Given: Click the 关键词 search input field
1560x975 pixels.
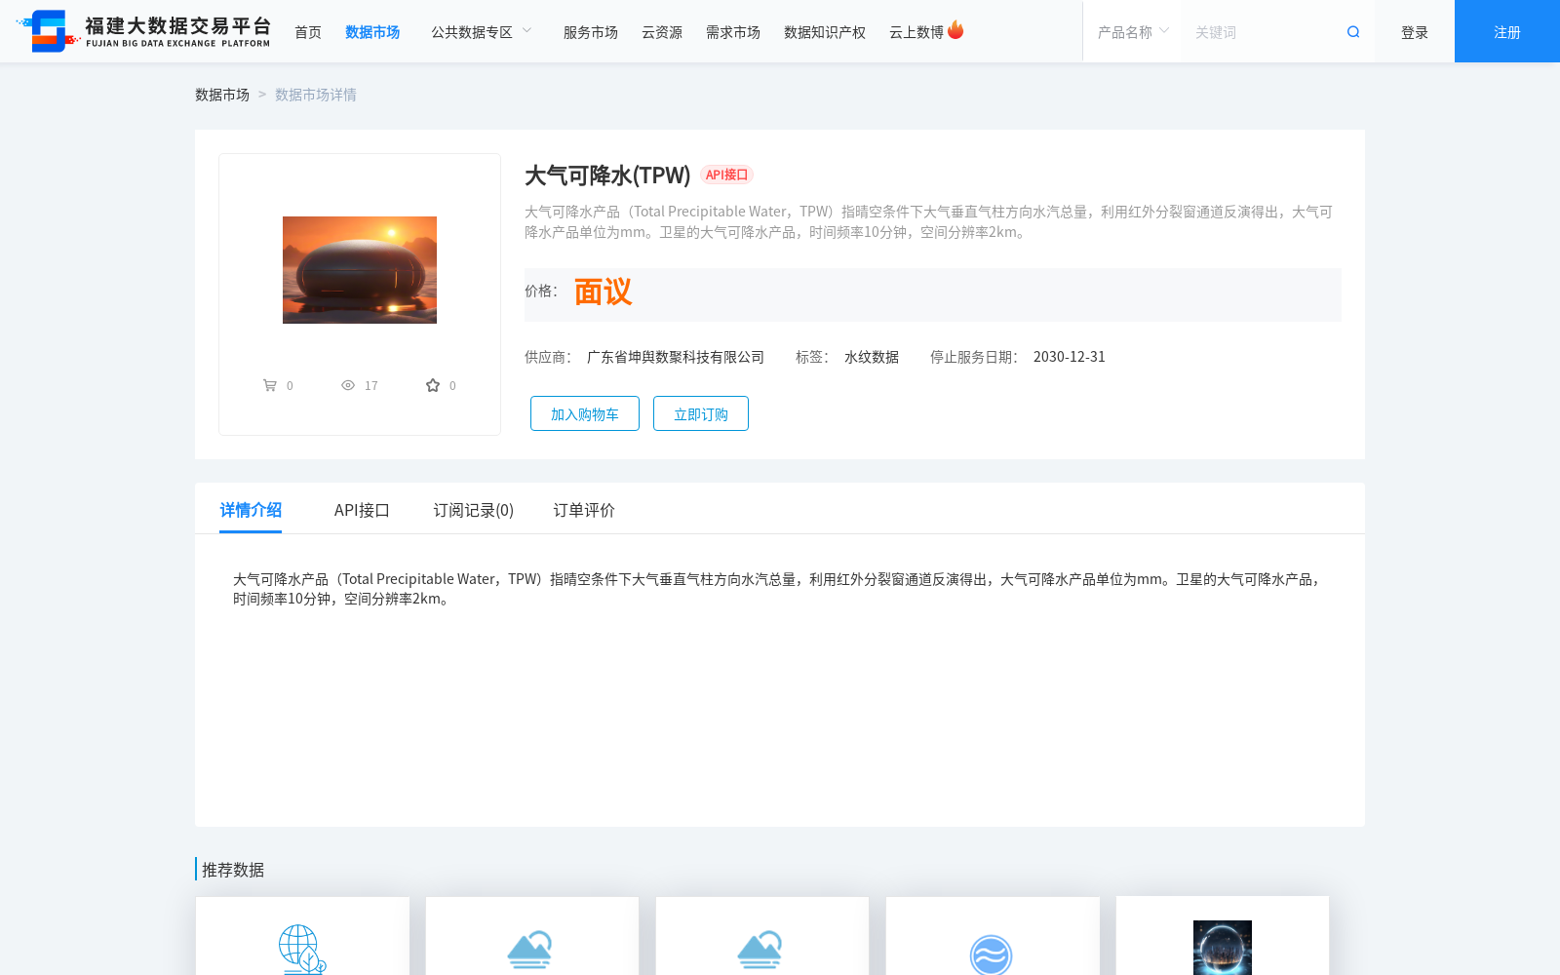Looking at the screenshot, I should pyautogui.click(x=1263, y=32).
